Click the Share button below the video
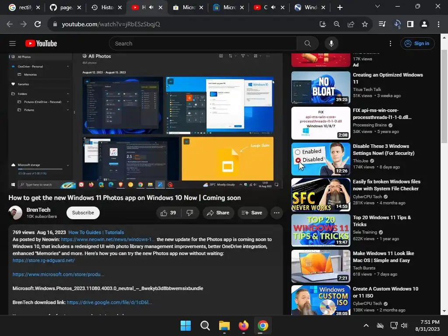Image resolution: width=448 pixels, height=336 pixels. click(x=218, y=213)
